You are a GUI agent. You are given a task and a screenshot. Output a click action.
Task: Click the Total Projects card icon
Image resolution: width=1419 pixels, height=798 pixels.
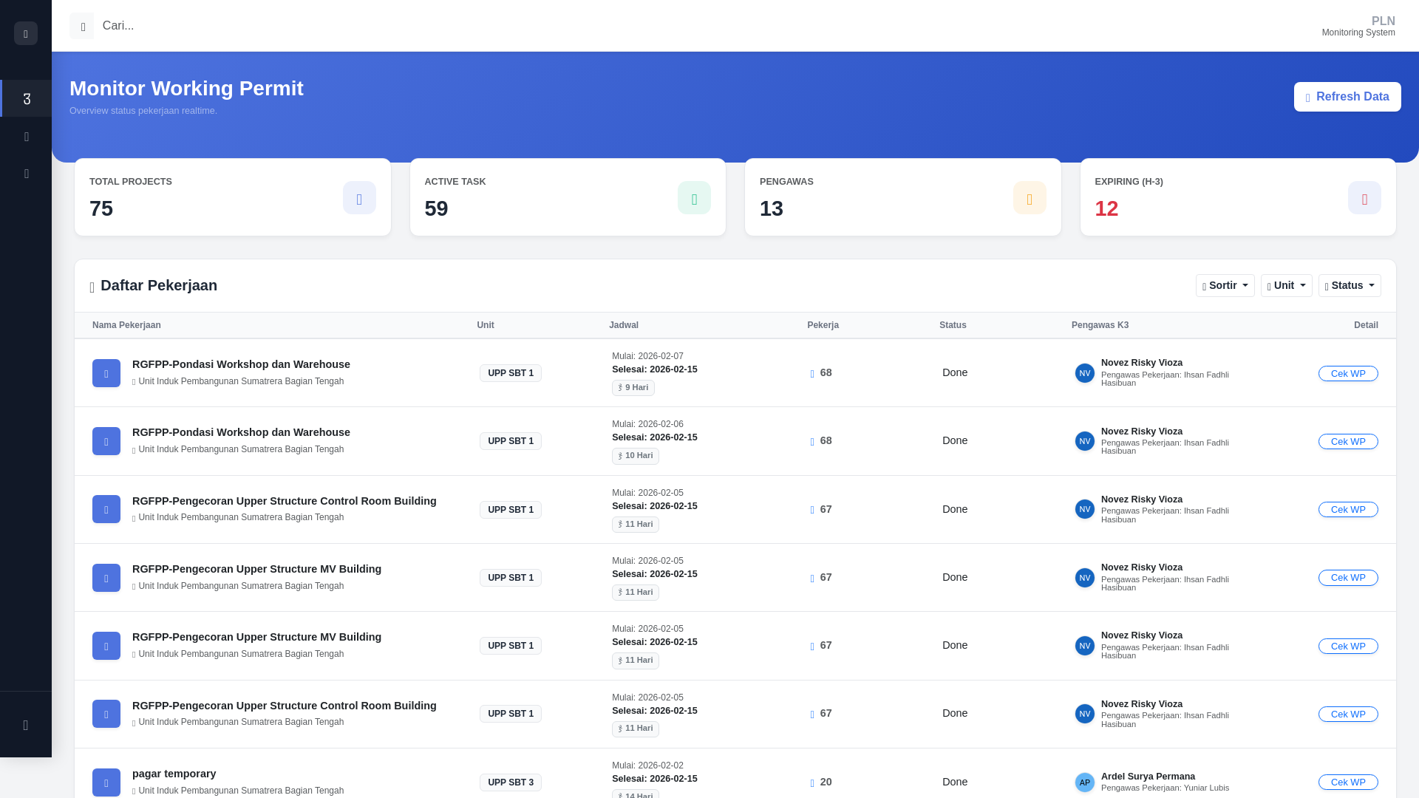coord(359,198)
